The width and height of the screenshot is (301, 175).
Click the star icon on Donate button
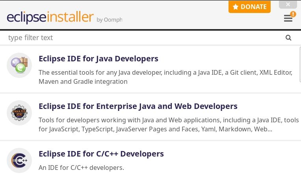(236, 7)
